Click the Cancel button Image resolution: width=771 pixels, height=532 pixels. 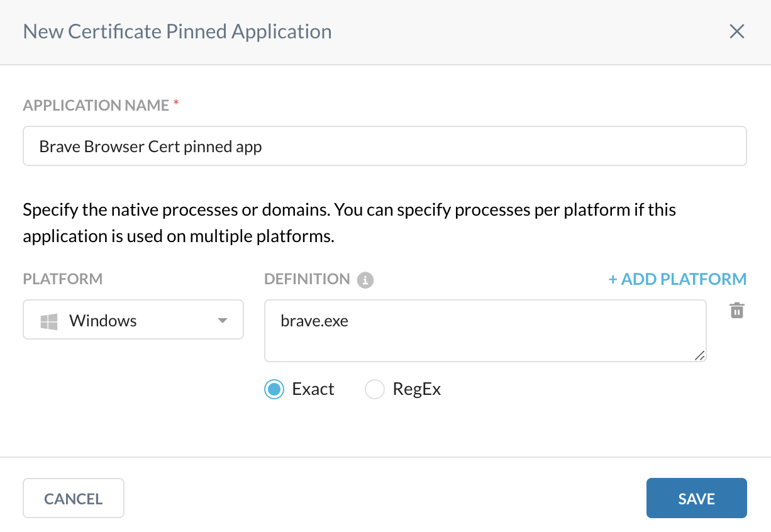[74, 498]
